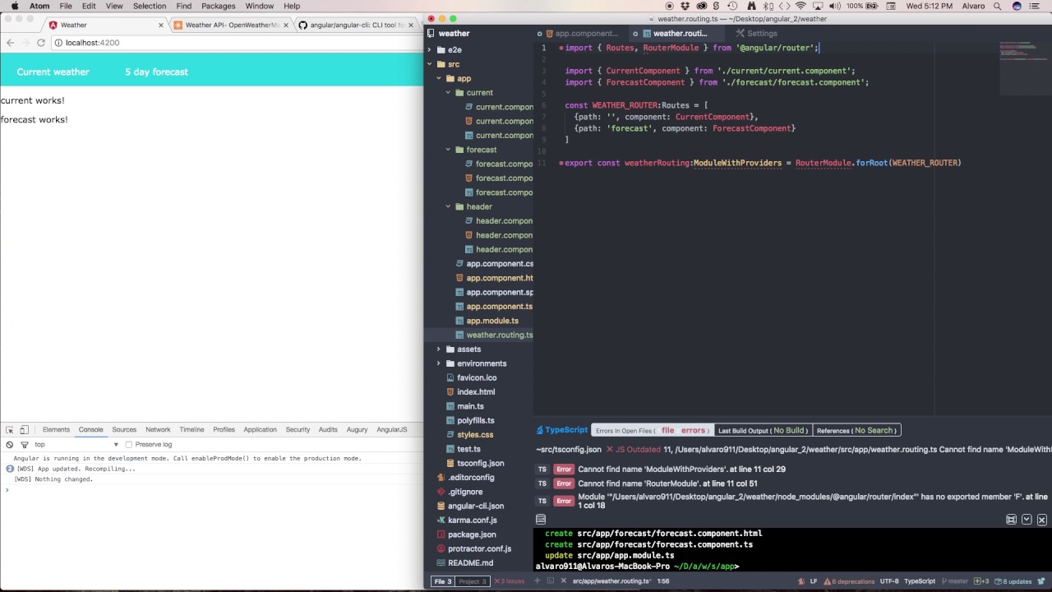Open index.html in the tree

pos(476,392)
